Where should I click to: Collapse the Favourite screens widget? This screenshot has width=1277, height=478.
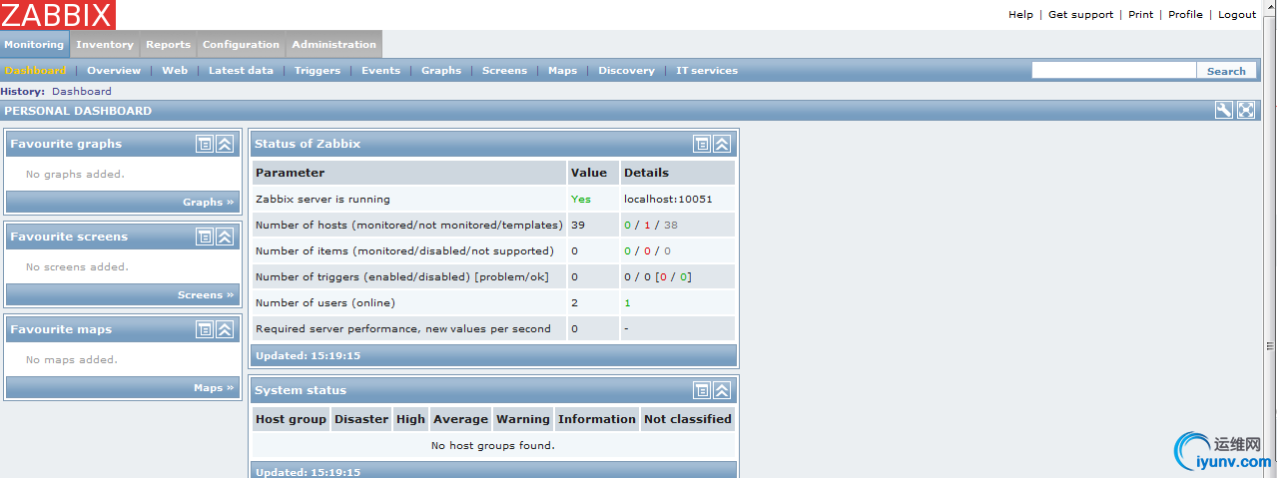pyautogui.click(x=225, y=237)
